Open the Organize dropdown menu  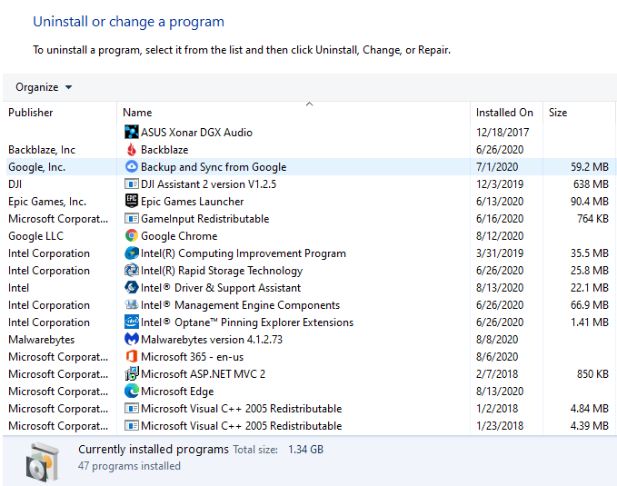coord(44,87)
